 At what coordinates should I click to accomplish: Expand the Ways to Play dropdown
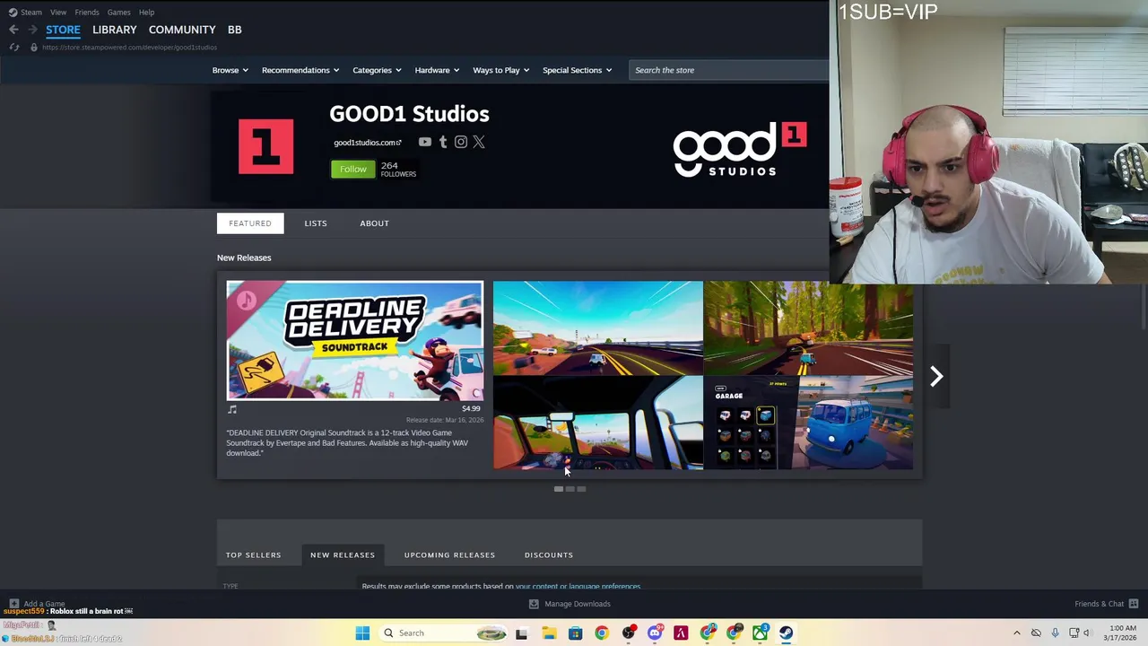pos(500,70)
